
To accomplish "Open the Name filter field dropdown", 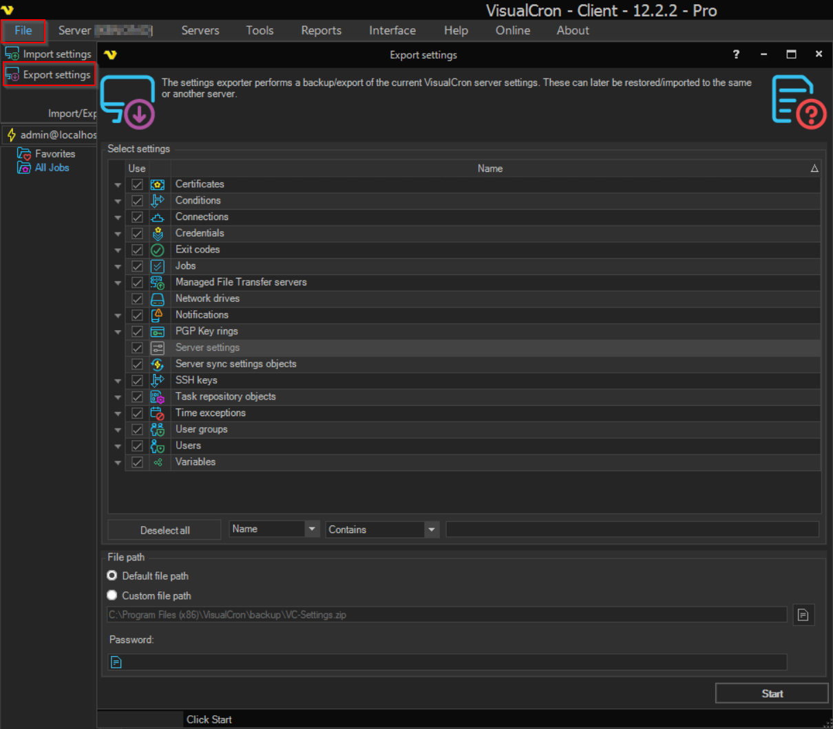I will click(x=312, y=529).
